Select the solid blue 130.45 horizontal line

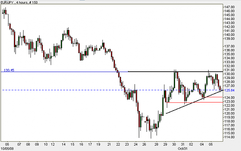(64, 72)
